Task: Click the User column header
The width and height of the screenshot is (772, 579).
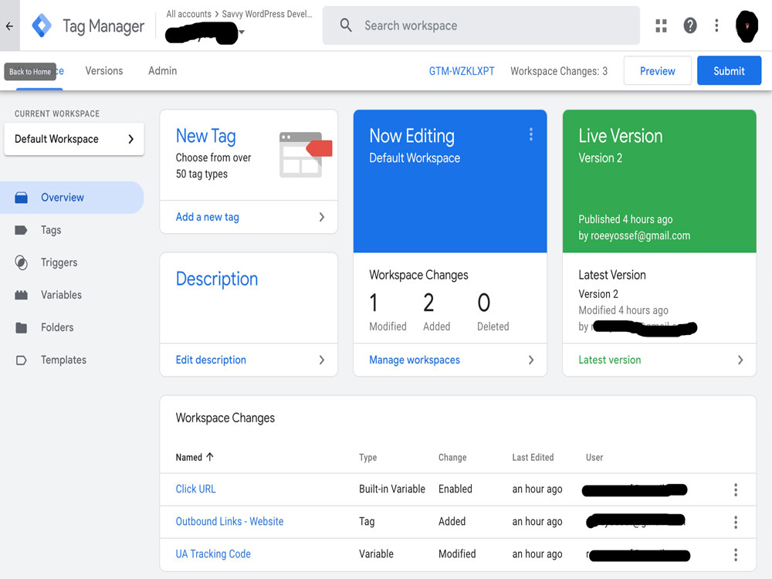Action: [x=594, y=457]
